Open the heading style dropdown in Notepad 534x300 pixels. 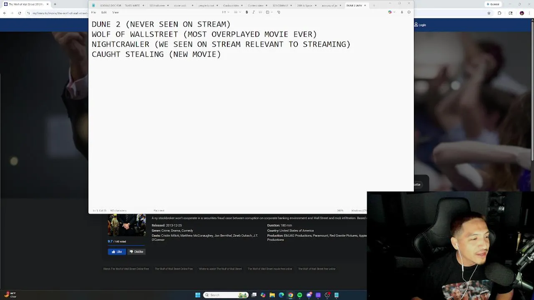226,12
